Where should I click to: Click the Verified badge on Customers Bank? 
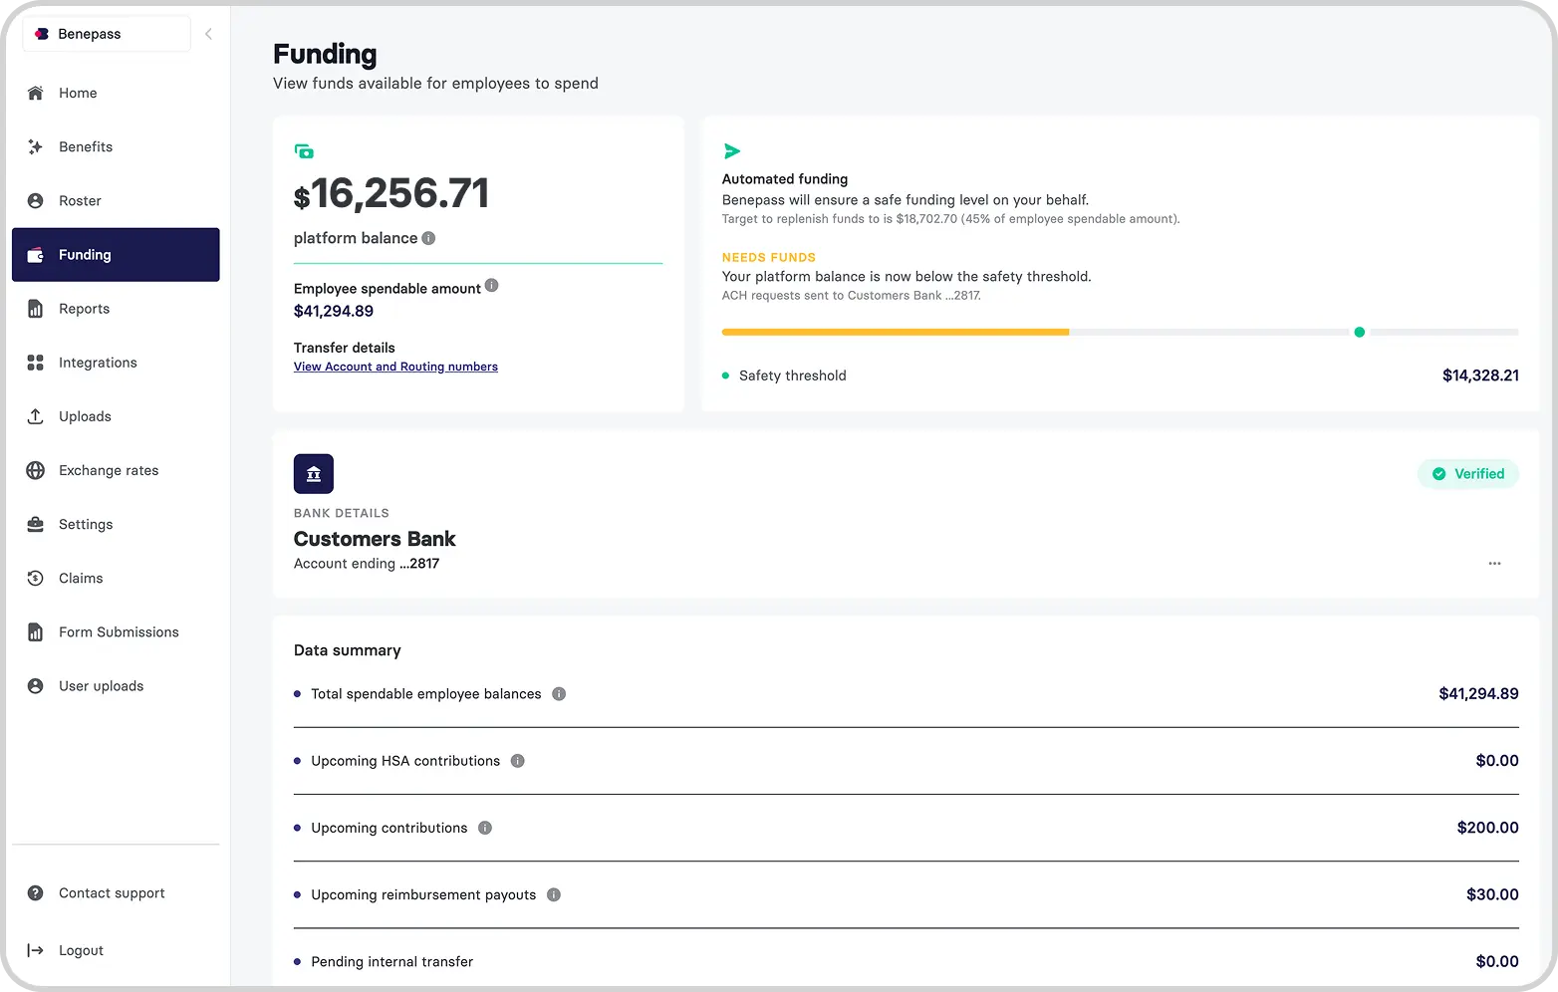tap(1467, 473)
